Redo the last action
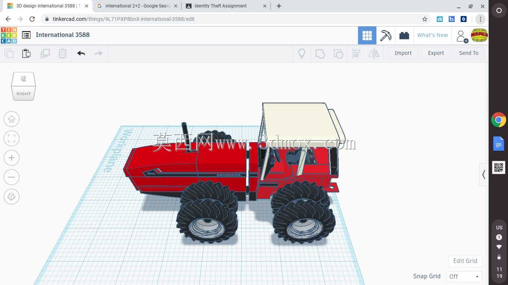 tap(98, 53)
